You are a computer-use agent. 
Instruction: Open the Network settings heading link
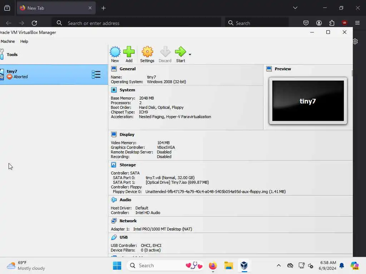coord(128,220)
